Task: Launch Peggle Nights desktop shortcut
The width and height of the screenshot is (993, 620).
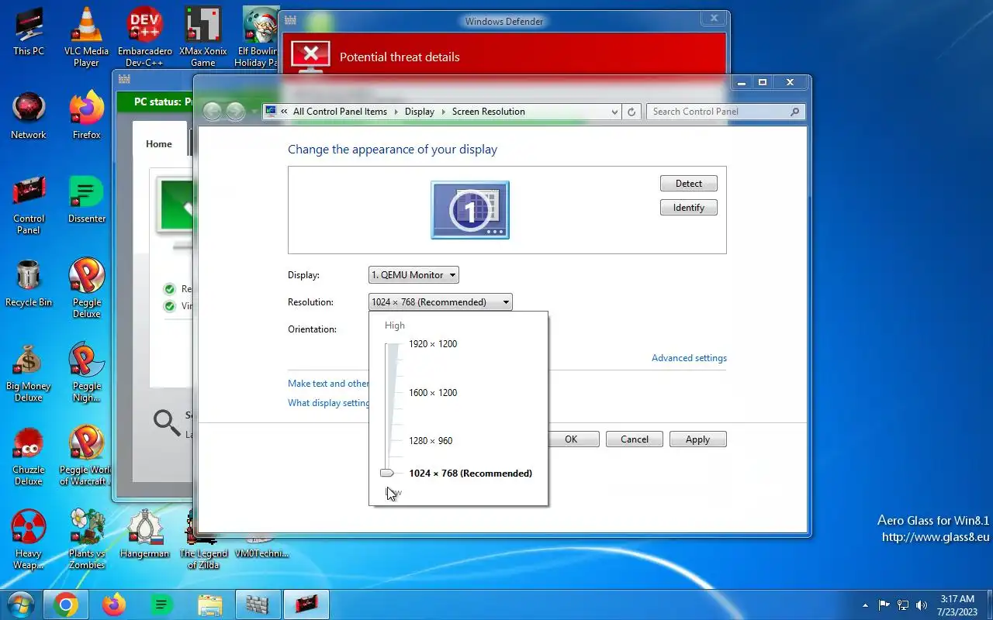Action: (x=86, y=373)
